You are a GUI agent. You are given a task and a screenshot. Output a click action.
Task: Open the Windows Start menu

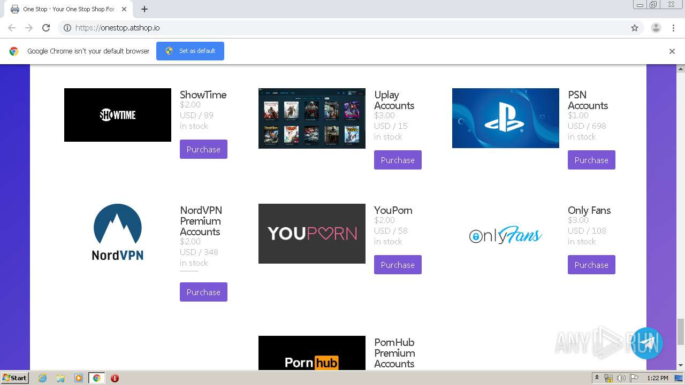(x=15, y=378)
